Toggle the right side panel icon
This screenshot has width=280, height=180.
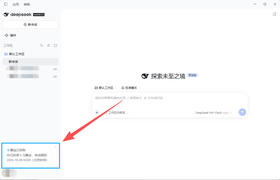tap(275, 14)
